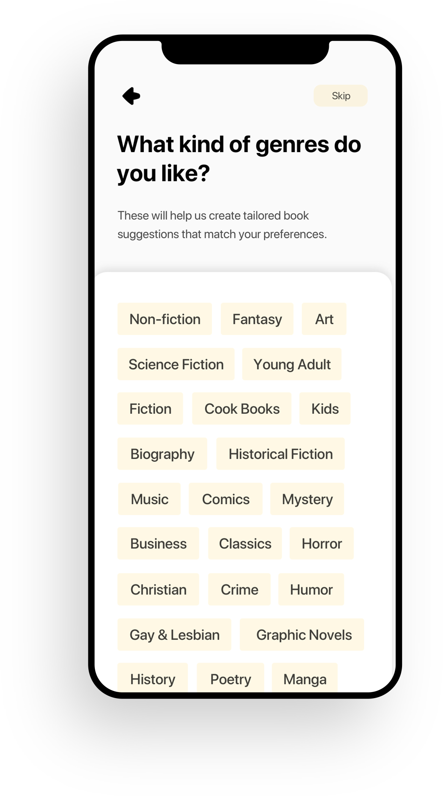This screenshot has width=443, height=796.
Task: Pick the Mystery genre chip
Action: [307, 499]
